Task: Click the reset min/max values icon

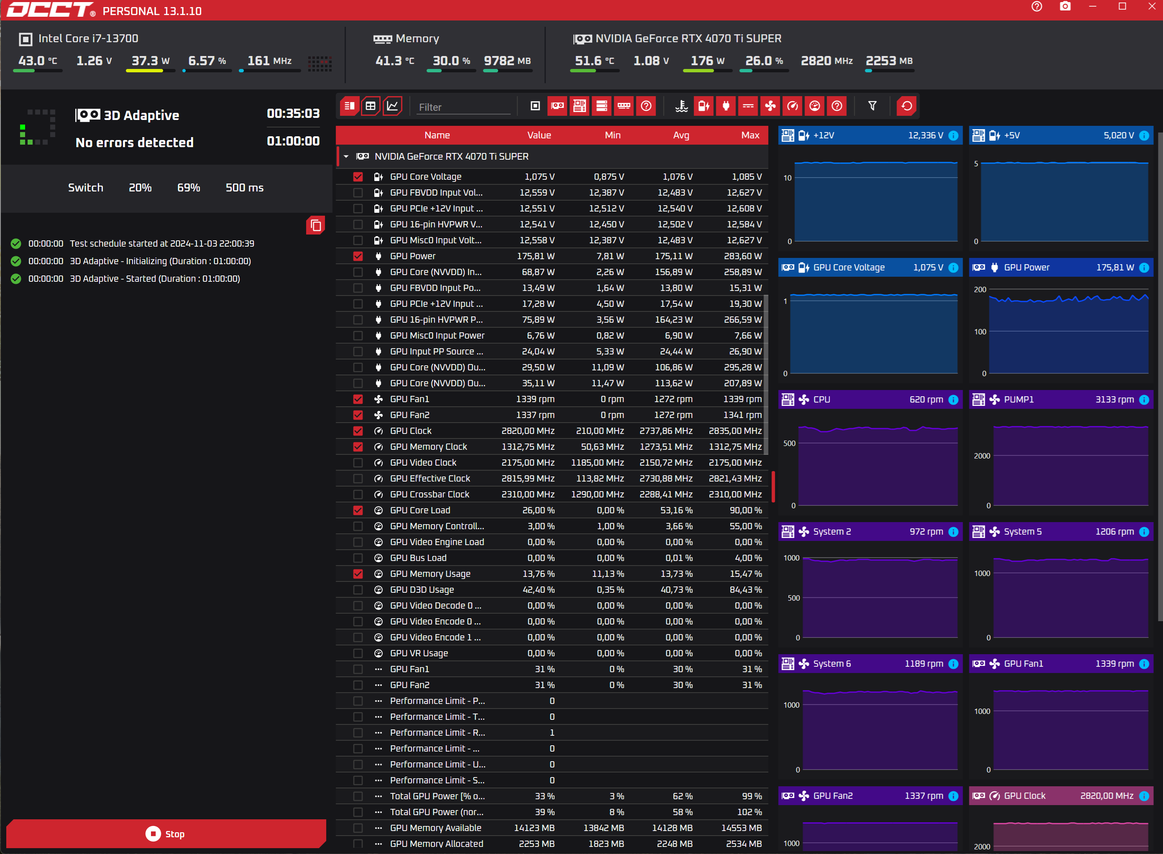Action: click(907, 107)
